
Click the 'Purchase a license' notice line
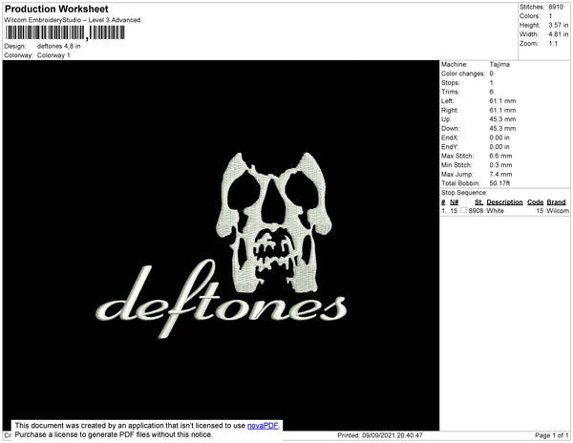click(x=114, y=434)
